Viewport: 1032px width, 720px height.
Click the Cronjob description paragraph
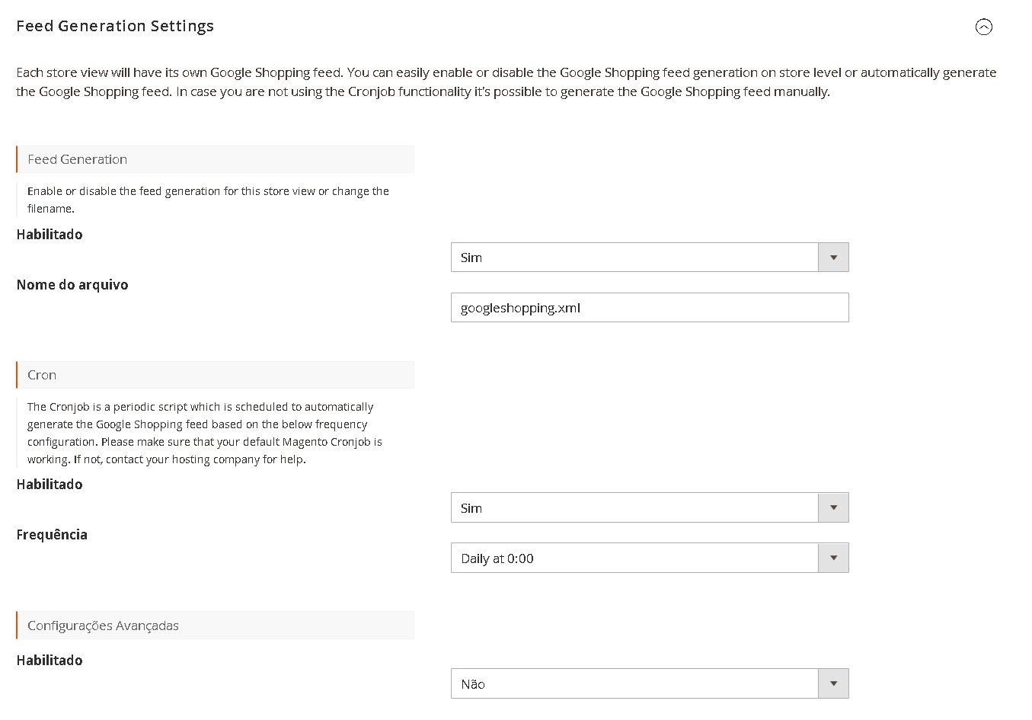coord(204,433)
